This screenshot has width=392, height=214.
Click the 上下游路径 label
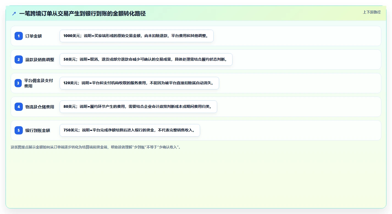[372, 12]
